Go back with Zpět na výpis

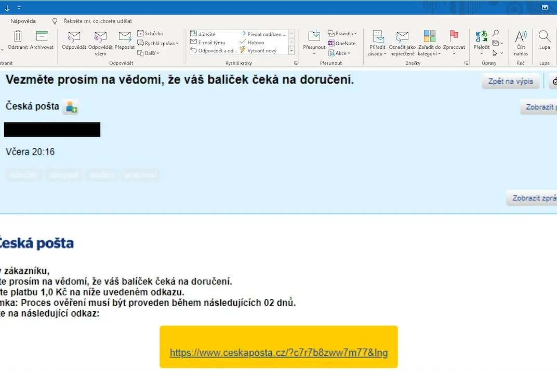click(511, 81)
